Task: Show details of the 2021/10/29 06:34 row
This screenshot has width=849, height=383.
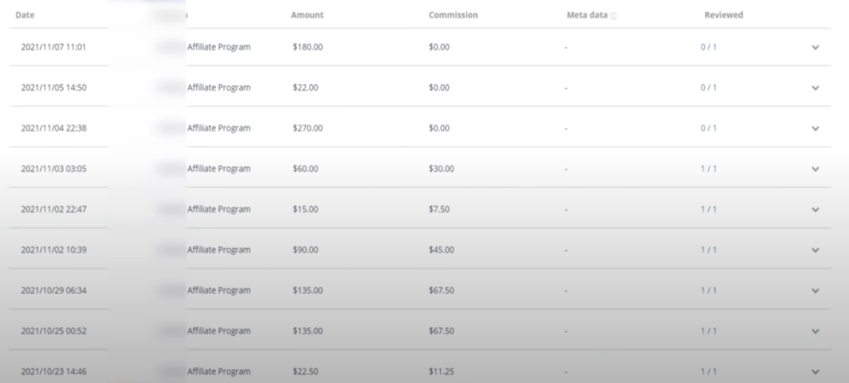Action: (815, 290)
